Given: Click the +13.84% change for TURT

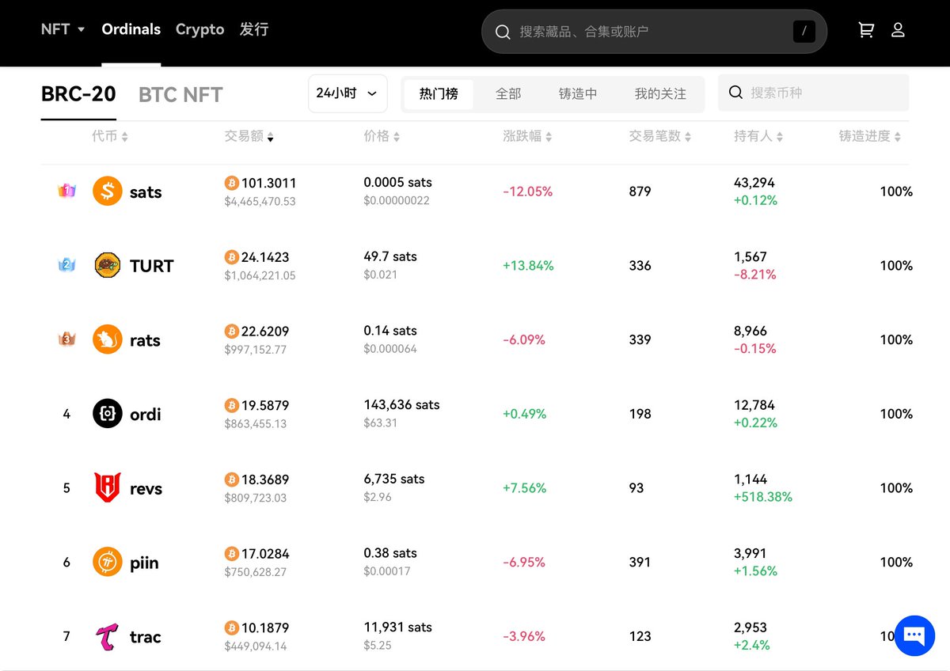Looking at the screenshot, I should tap(528, 266).
